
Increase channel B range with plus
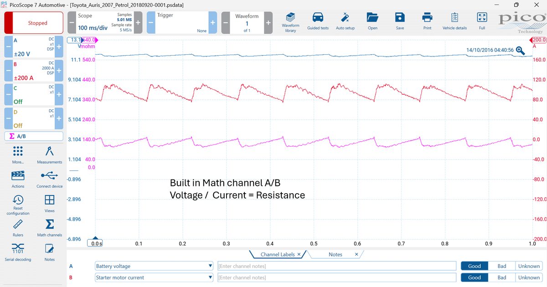(x=59, y=71)
